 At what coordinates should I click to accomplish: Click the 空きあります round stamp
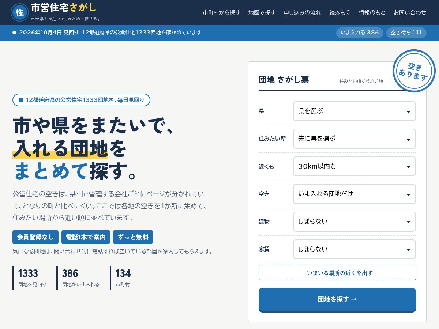[414, 71]
